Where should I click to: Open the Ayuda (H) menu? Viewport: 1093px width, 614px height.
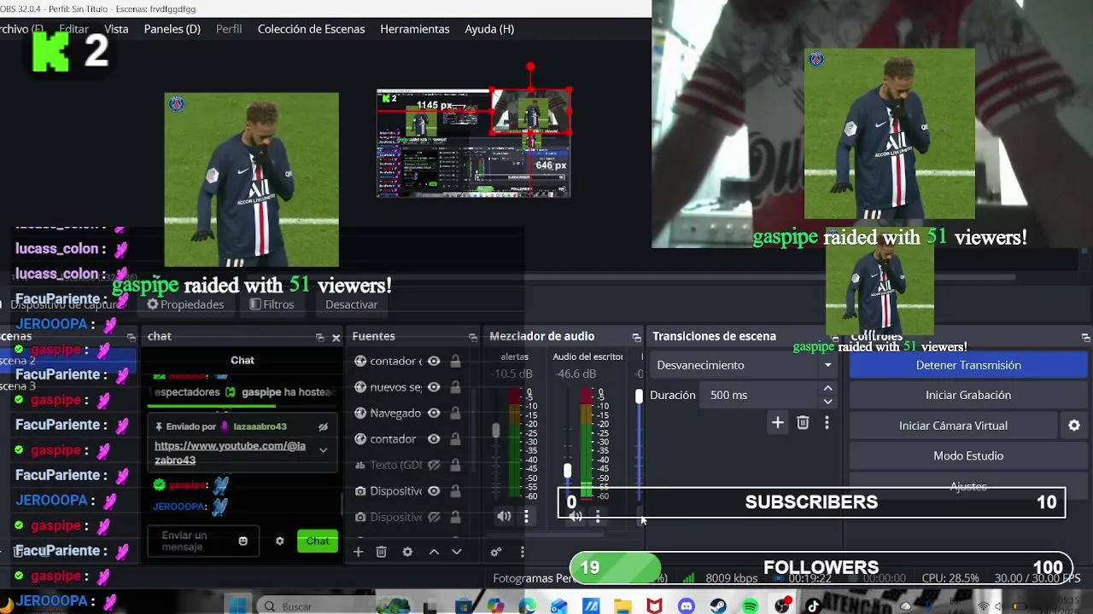[x=489, y=29]
